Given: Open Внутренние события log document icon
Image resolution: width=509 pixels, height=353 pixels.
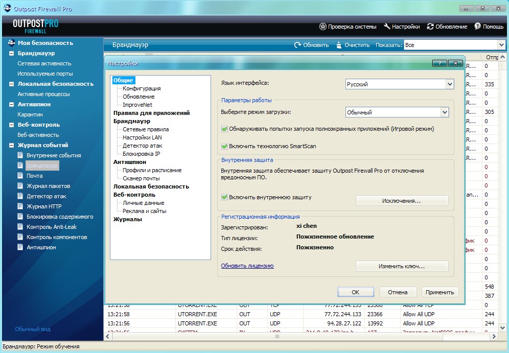Looking at the screenshot, I should coord(20,155).
